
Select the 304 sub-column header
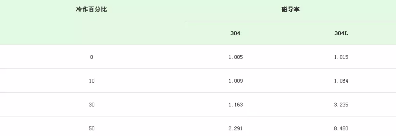click(235, 33)
